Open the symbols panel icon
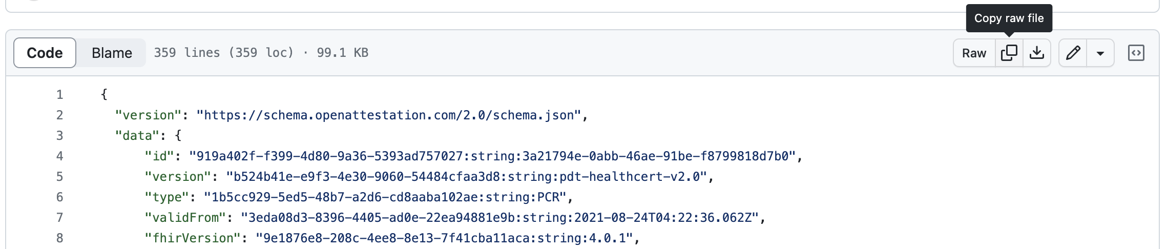 (1136, 53)
